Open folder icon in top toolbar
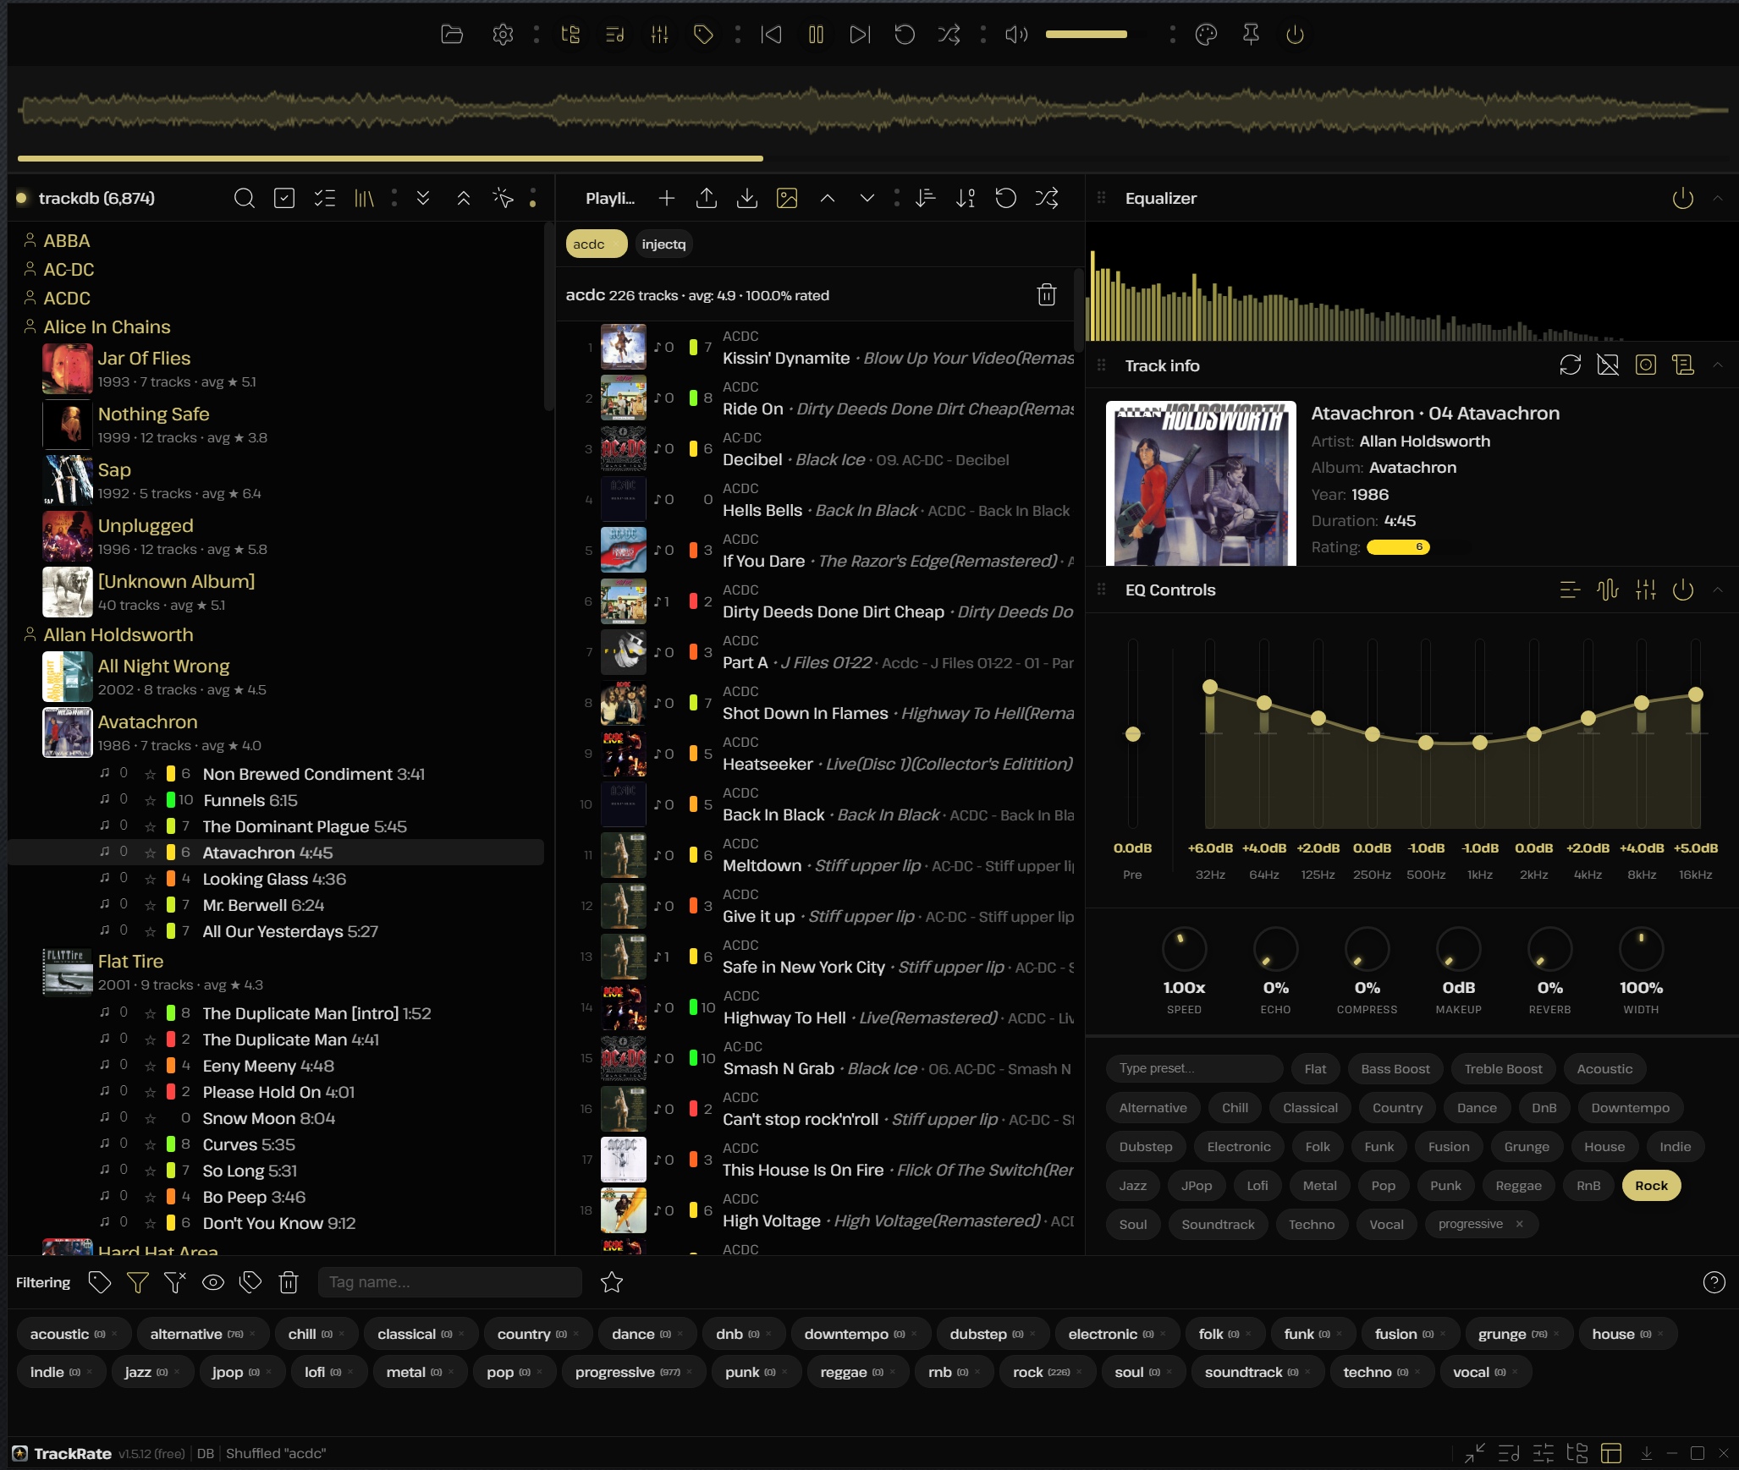This screenshot has width=1739, height=1470. coord(452,35)
